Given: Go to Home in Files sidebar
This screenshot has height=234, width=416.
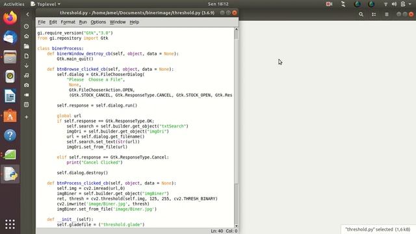Looking at the screenshot, I should (x=26, y=36).
